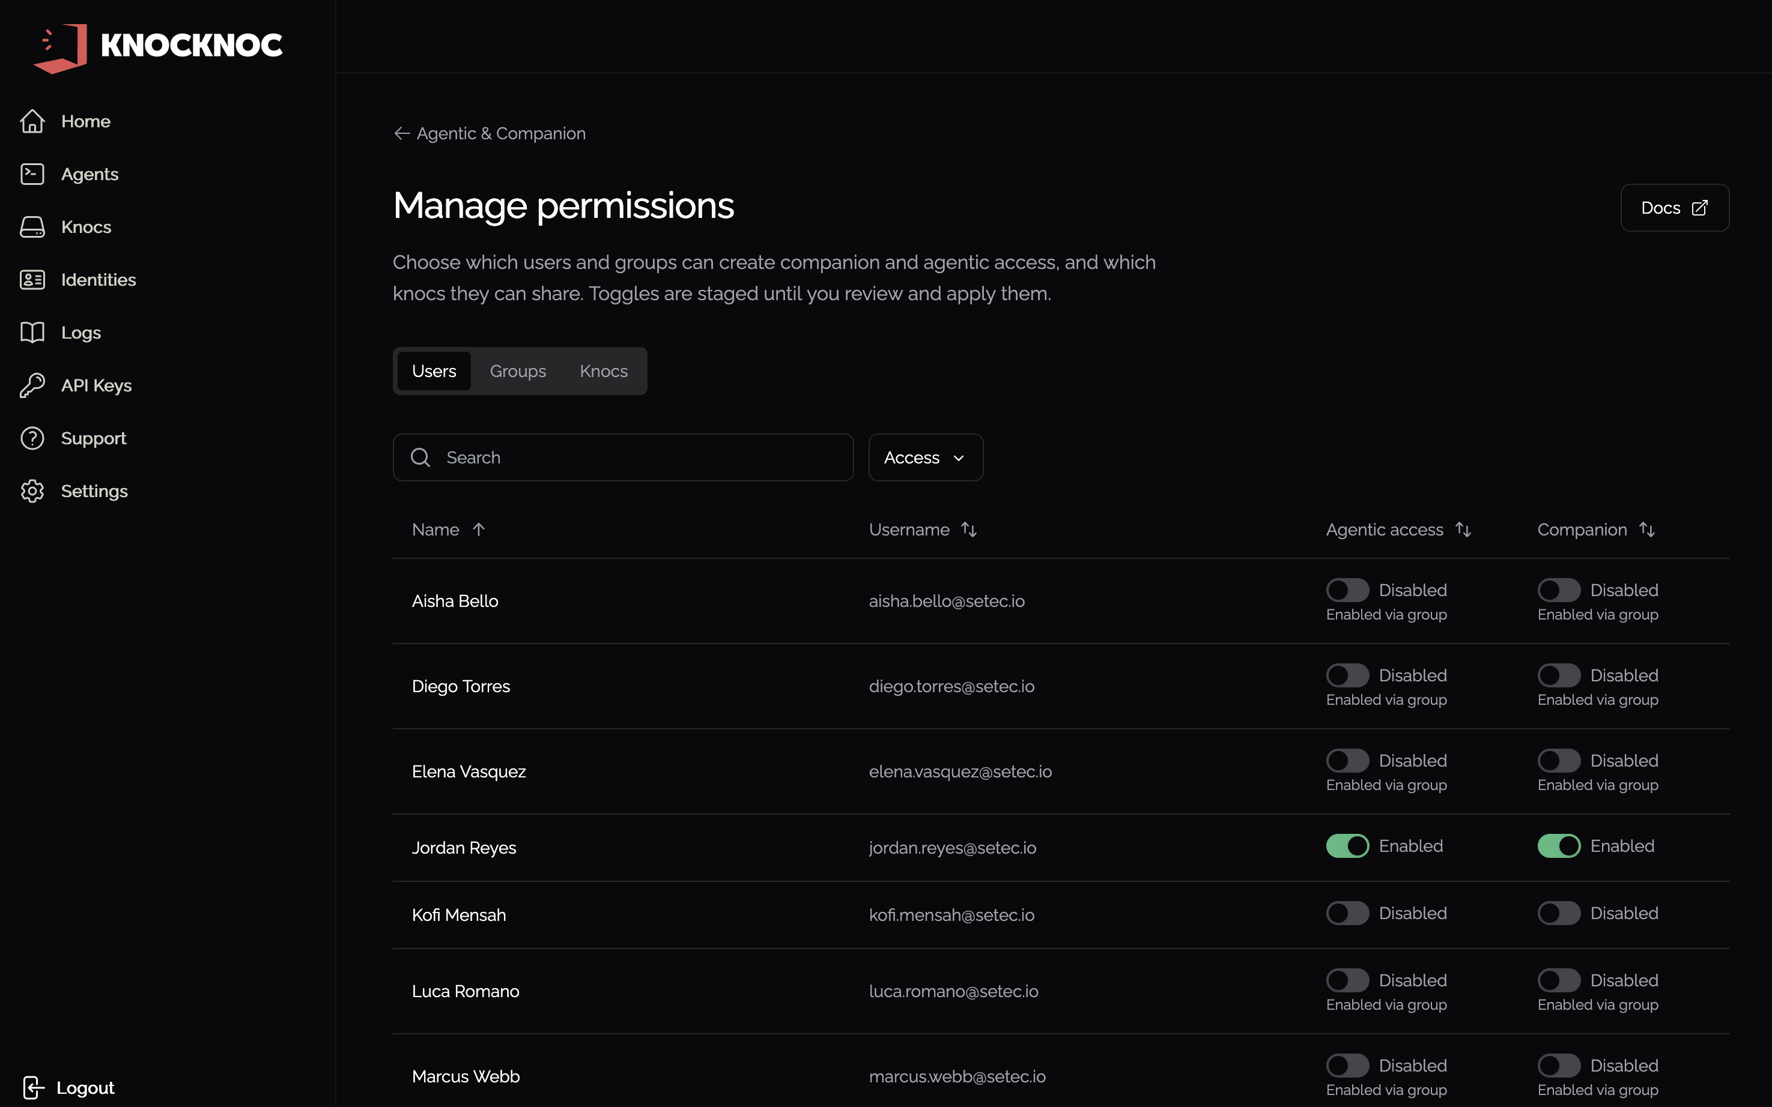Expand the Access filter dropdown
This screenshot has height=1107, width=1772.
tap(925, 457)
